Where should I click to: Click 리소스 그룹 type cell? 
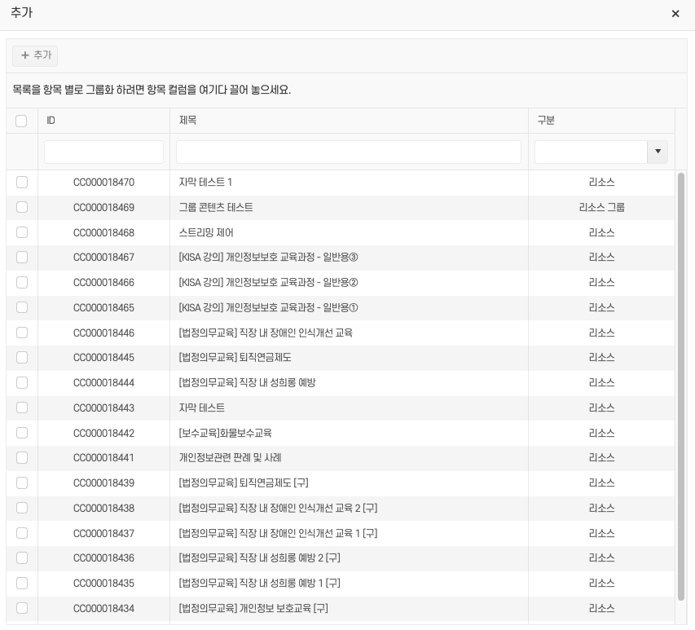pyautogui.click(x=601, y=208)
